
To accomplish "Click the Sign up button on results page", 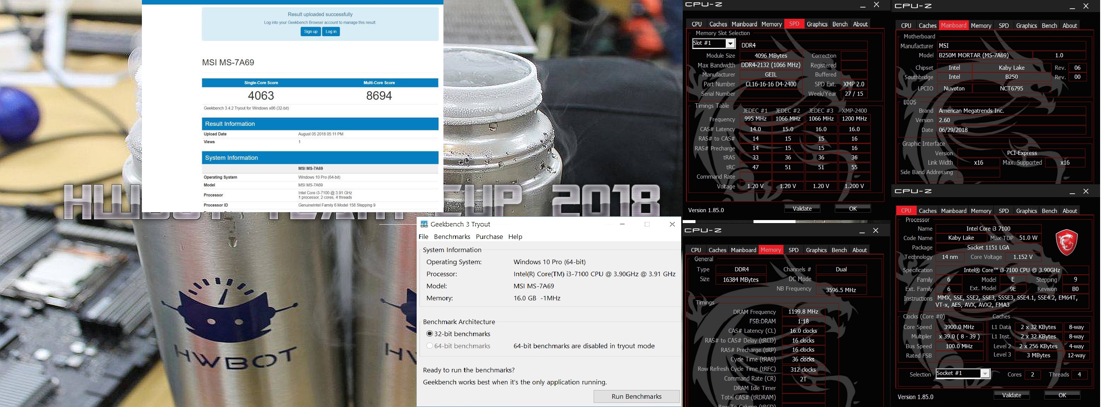I will pos(311,32).
